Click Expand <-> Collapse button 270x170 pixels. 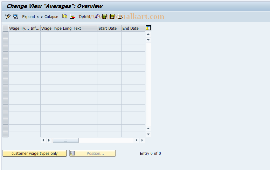pyautogui.click(x=40, y=17)
